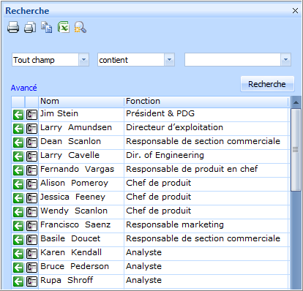Select the name 'Wendy Scanlon'
This screenshot has height=291, width=303.
74,211
